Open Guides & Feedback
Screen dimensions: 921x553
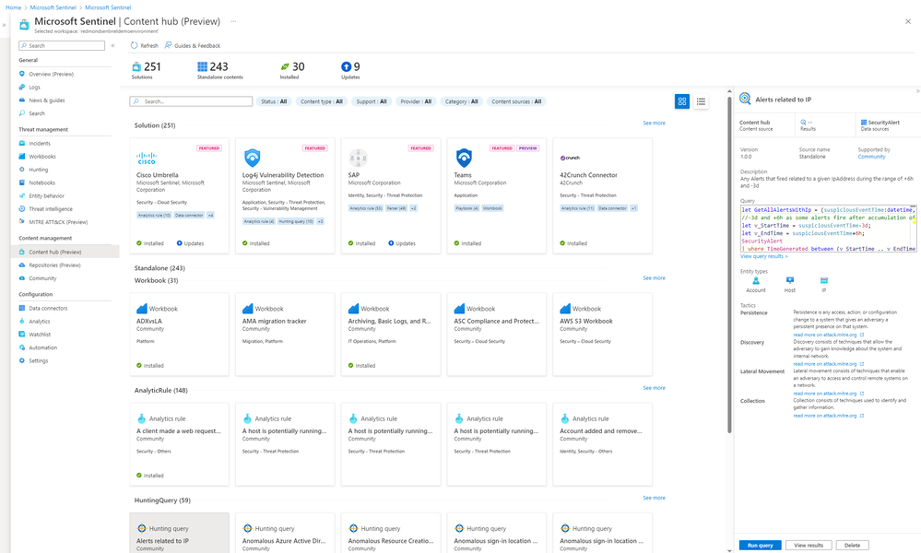(x=193, y=45)
